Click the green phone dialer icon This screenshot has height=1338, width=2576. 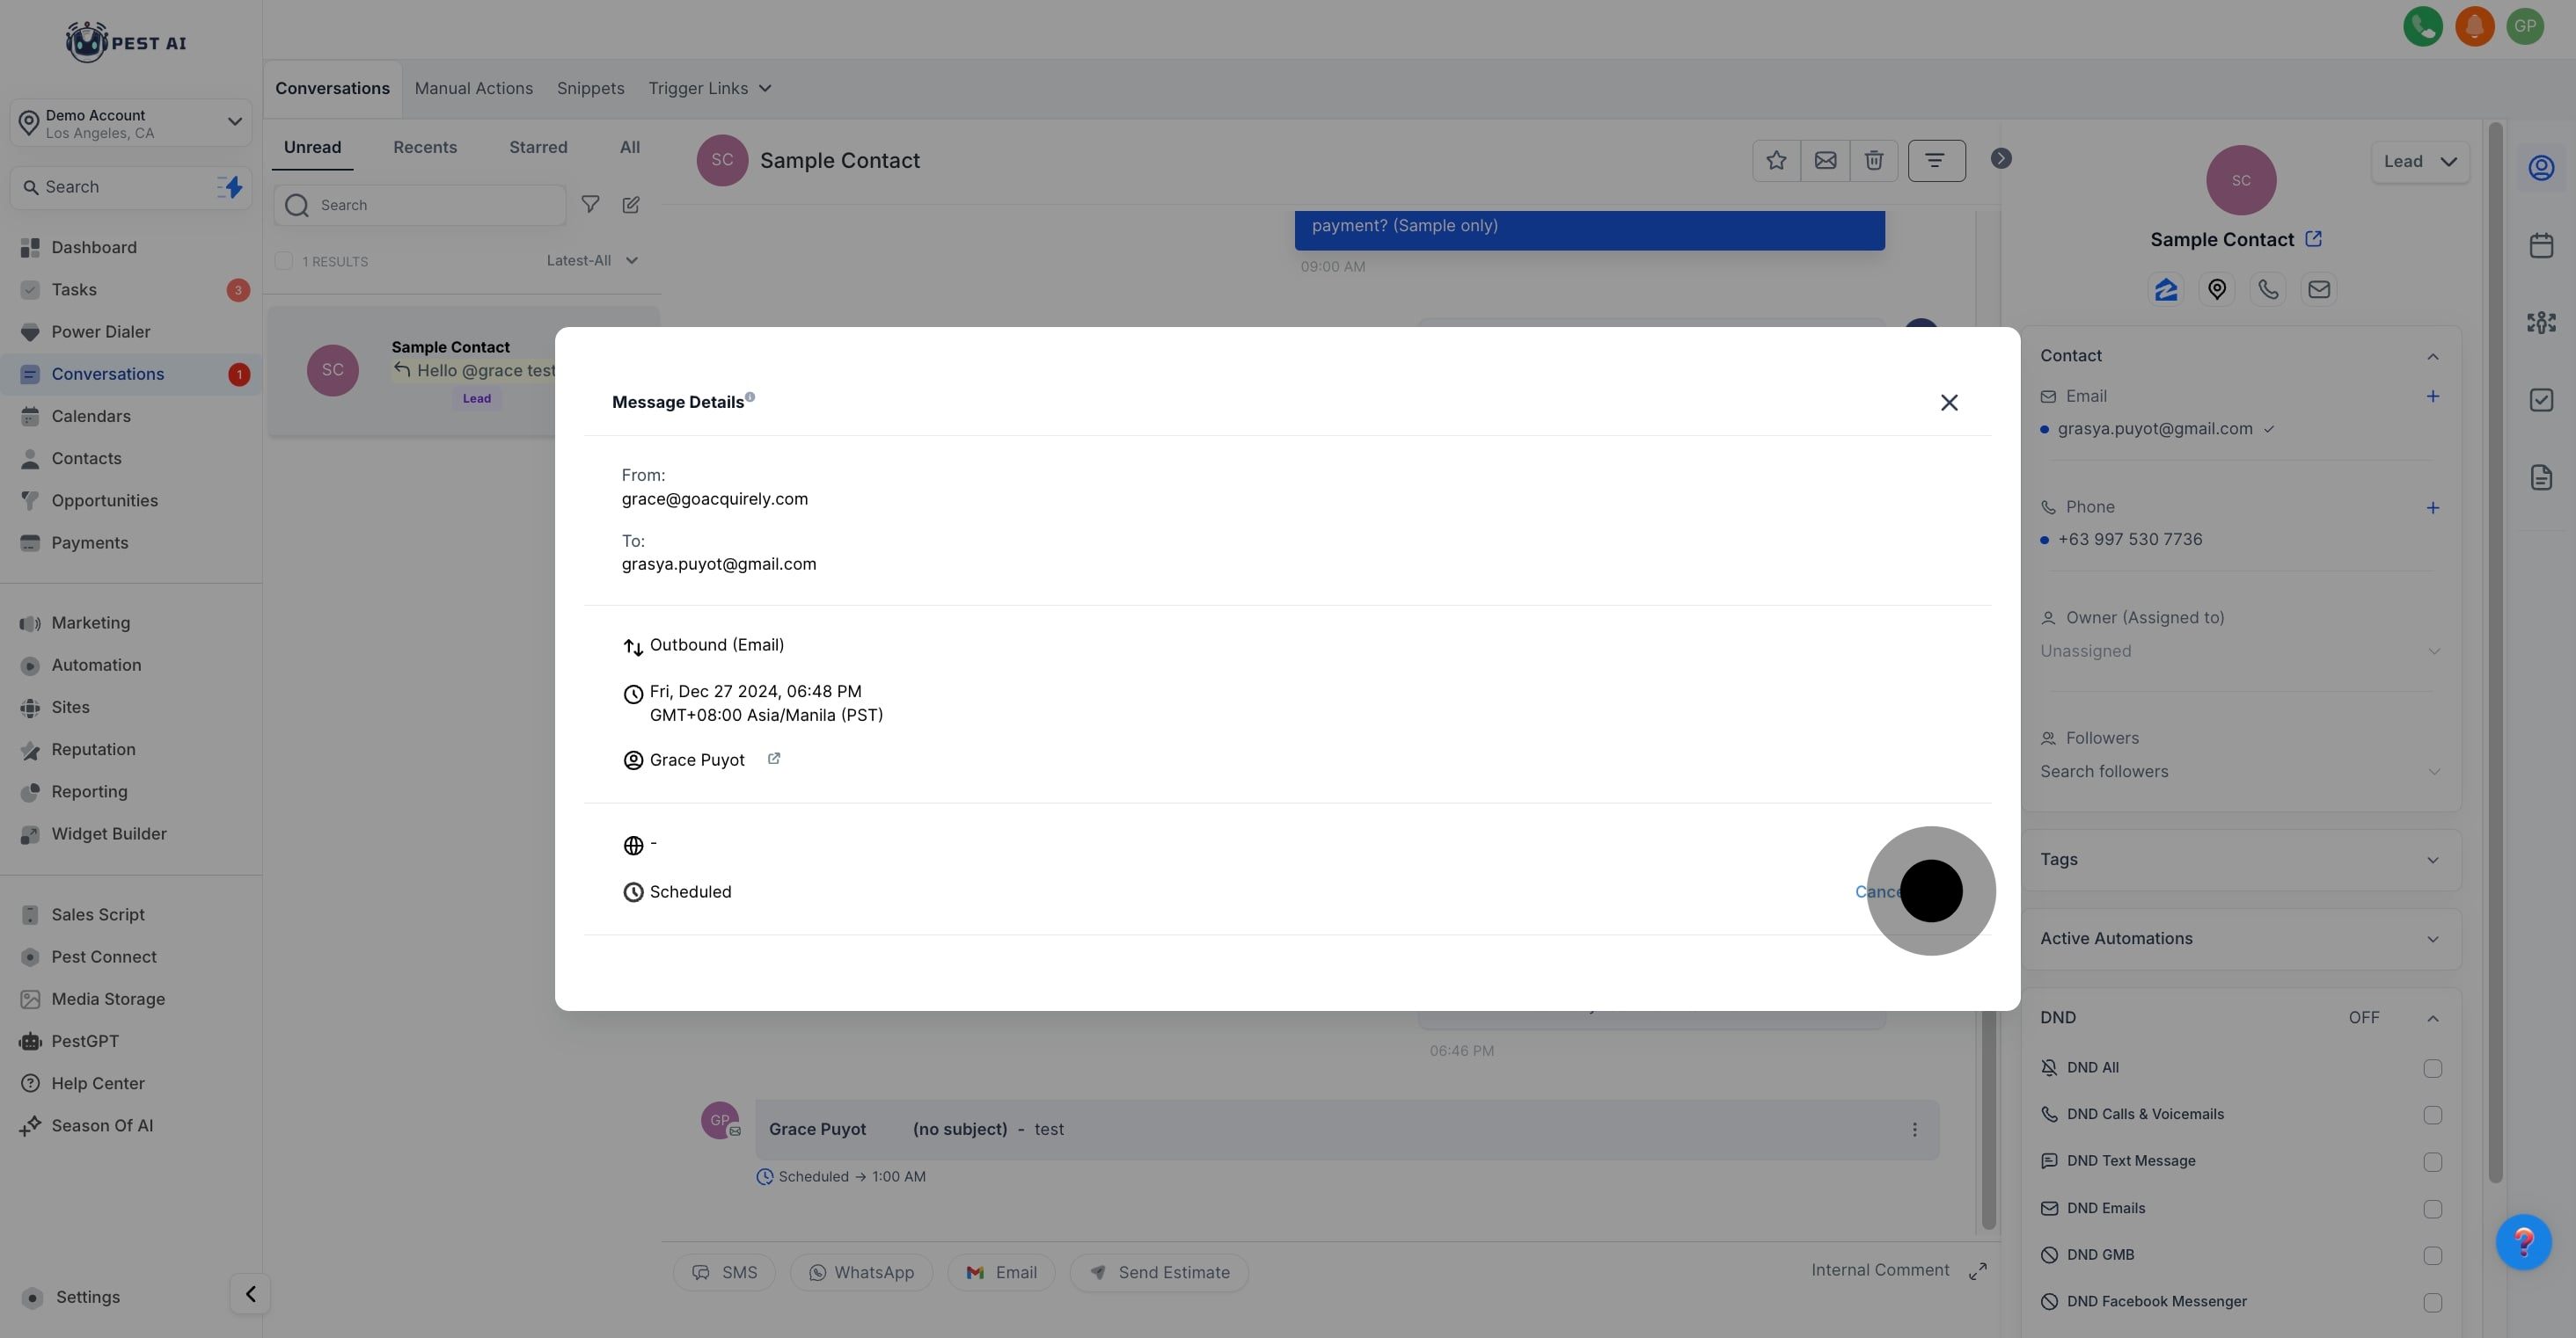pyautogui.click(x=2422, y=26)
